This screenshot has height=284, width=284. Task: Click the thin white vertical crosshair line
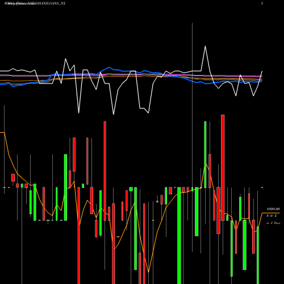(192, 137)
